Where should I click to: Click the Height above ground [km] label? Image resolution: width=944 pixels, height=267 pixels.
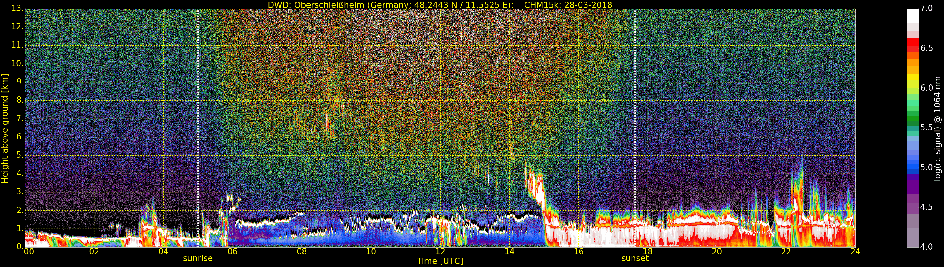pyautogui.click(x=5, y=128)
